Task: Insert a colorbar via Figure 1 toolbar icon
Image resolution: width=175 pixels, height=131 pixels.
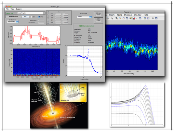Action: click(x=145, y=18)
